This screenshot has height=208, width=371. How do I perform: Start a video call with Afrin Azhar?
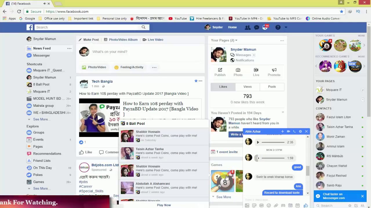click(x=288, y=131)
